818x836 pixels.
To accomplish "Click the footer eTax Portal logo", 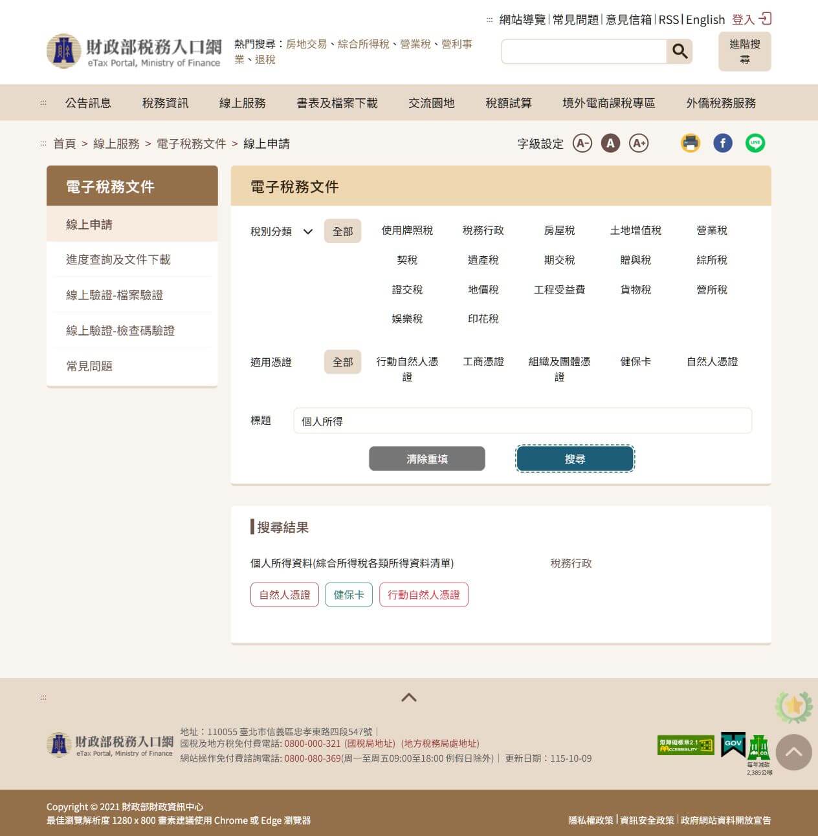I will tap(110, 745).
